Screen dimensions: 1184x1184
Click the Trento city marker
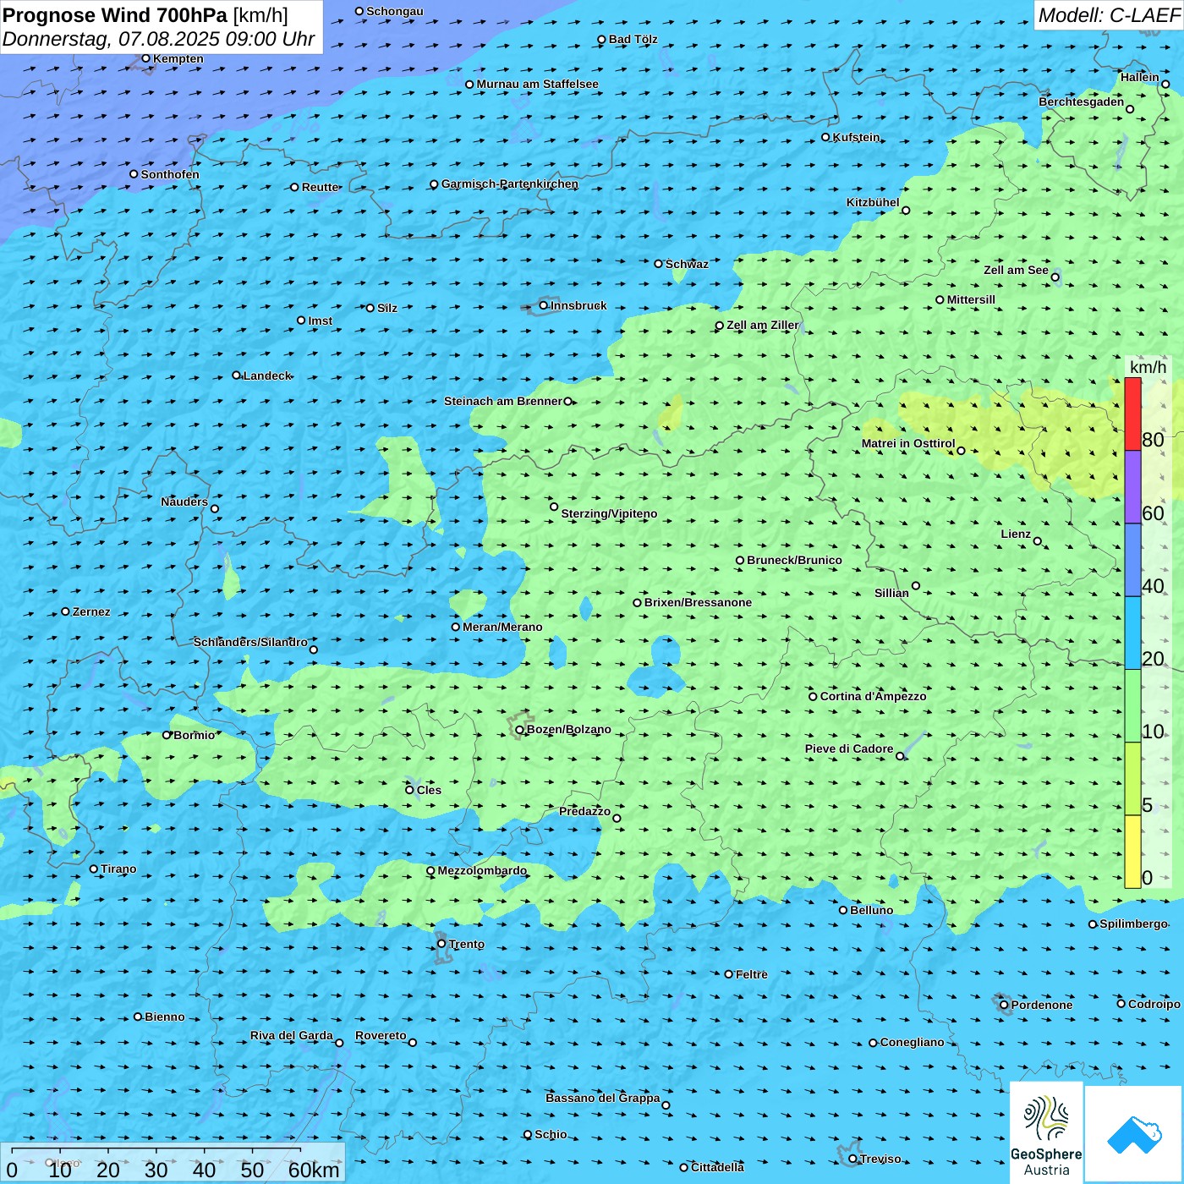click(x=441, y=944)
